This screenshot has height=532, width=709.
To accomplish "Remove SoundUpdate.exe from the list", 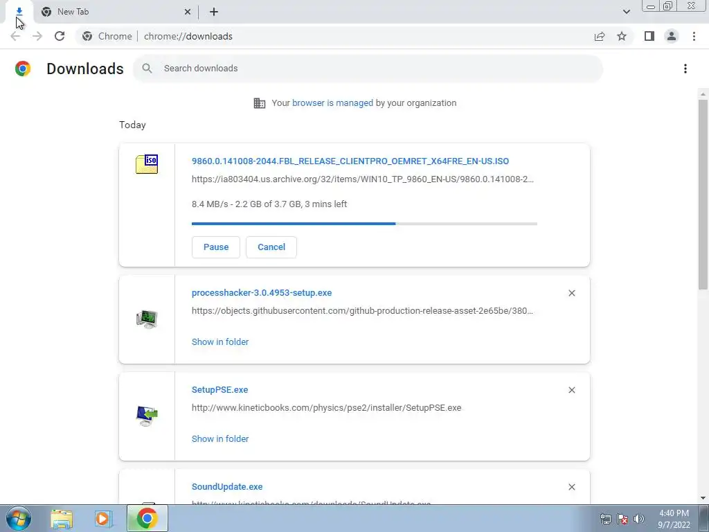I will pos(571,487).
